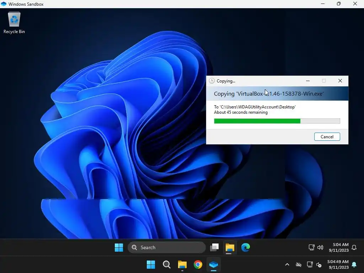Restore down the Windows Sandbox window
The height and width of the screenshot is (273, 364).
tap(339, 4)
